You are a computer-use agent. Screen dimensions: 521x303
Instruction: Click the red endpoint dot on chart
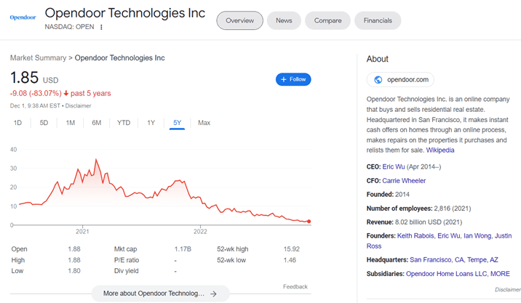pos(309,222)
